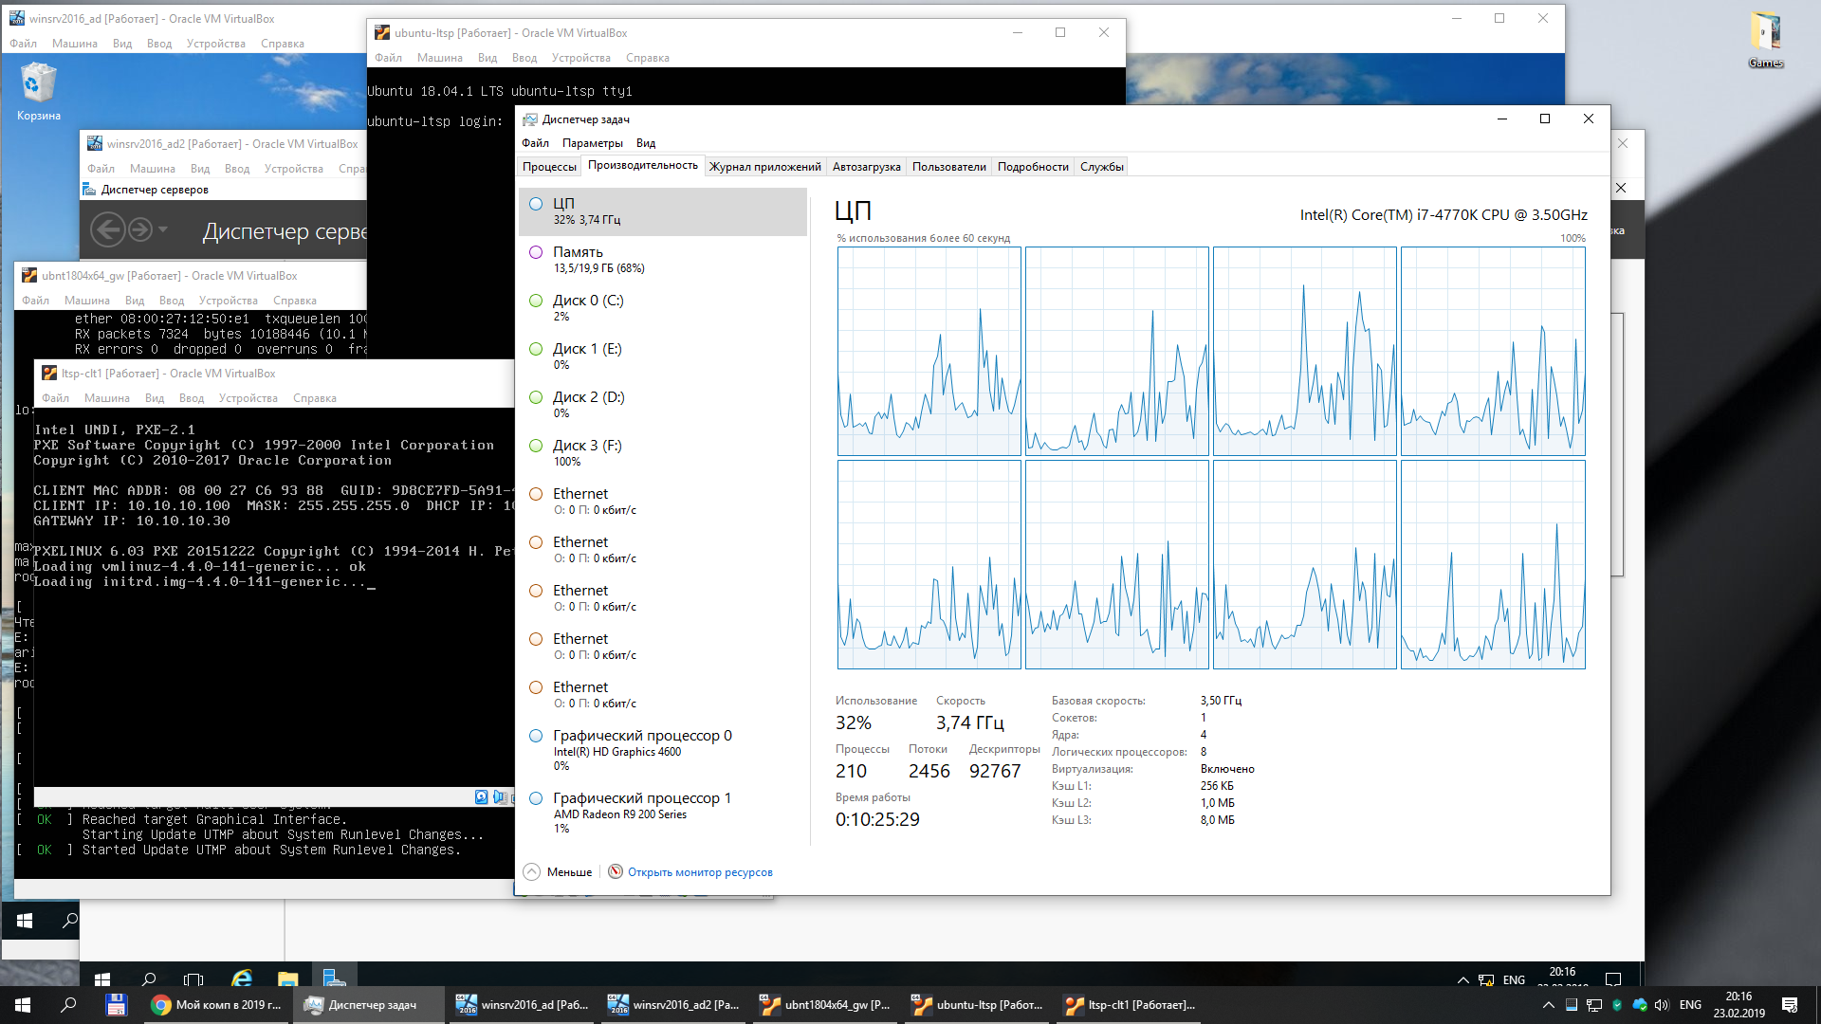The width and height of the screenshot is (1821, 1024).
Task: Switch to the Службы tab
Action: click(1102, 167)
